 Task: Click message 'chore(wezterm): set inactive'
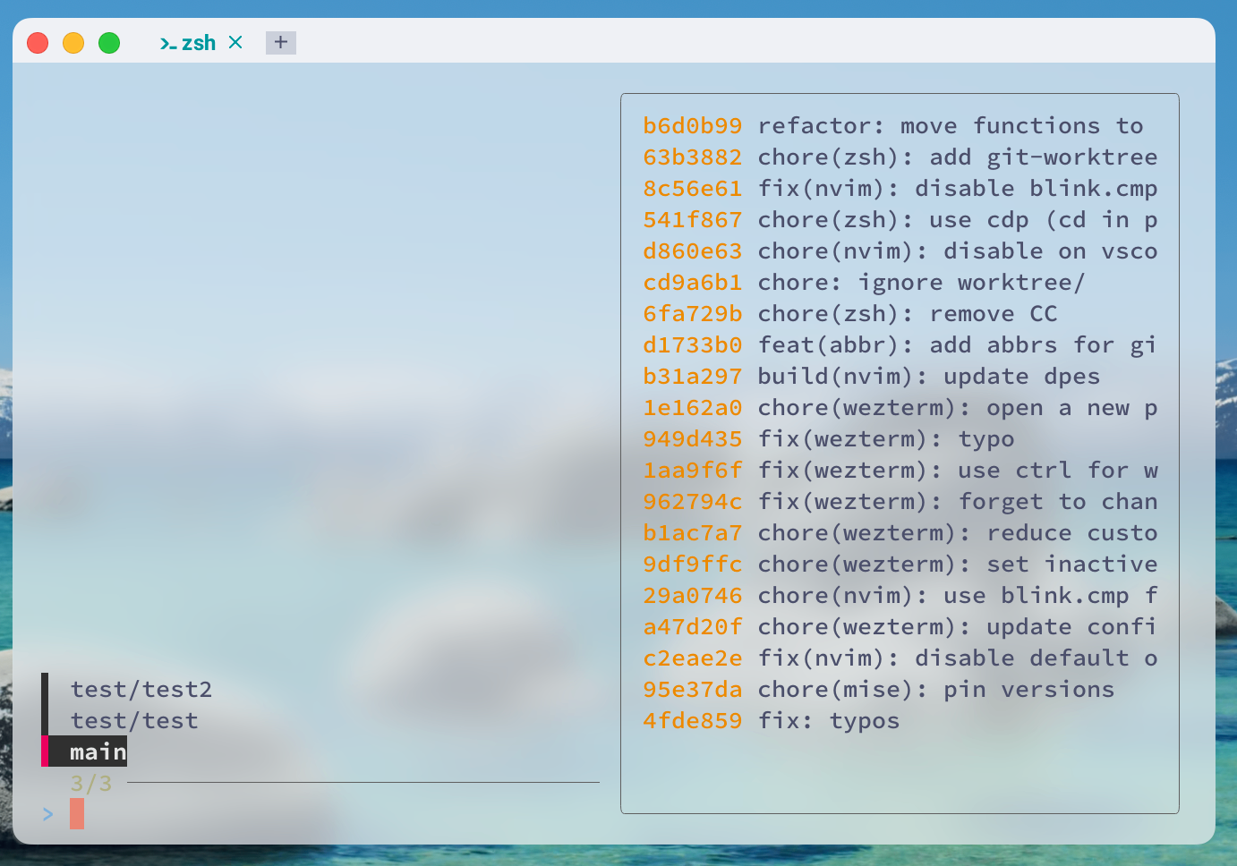pos(958,565)
